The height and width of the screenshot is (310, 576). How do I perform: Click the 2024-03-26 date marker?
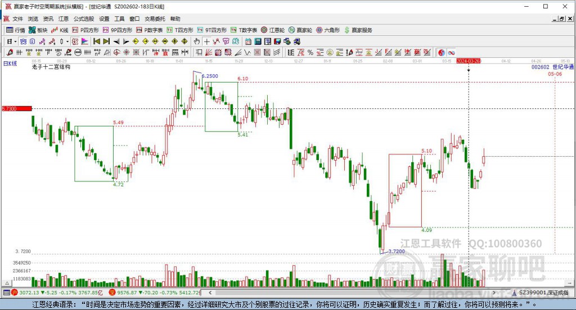[x=469, y=61]
